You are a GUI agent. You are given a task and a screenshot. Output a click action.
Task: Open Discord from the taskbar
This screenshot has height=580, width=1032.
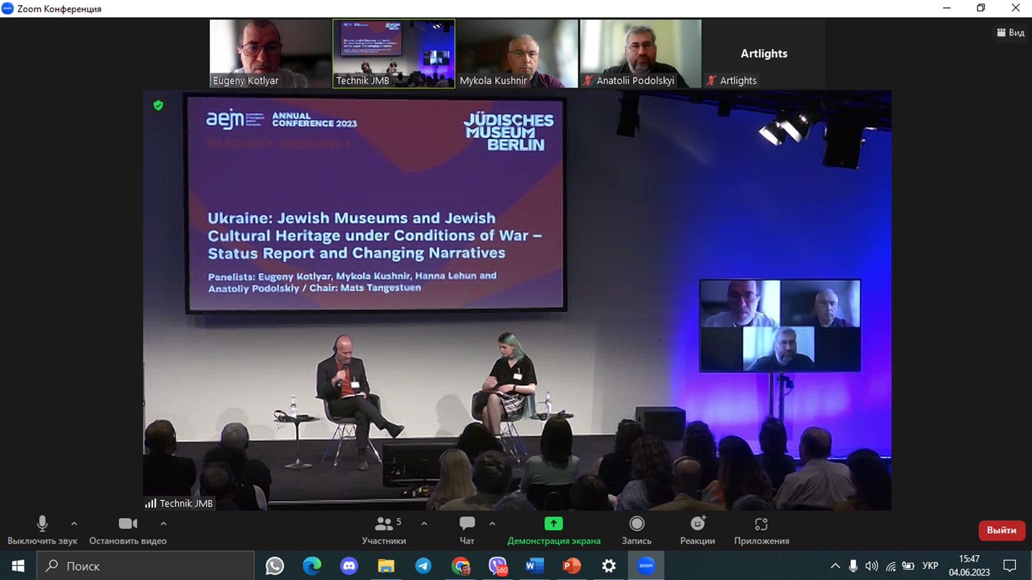coord(349,566)
